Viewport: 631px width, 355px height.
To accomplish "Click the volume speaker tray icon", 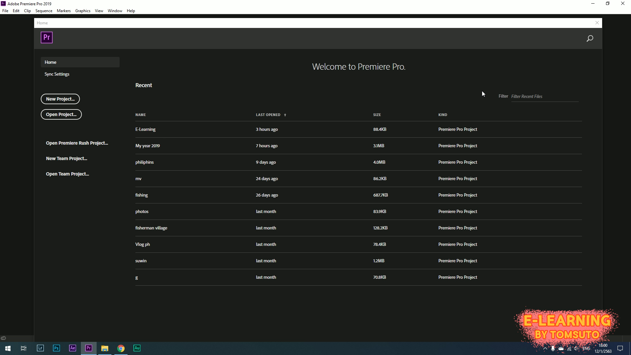I will 576,348.
